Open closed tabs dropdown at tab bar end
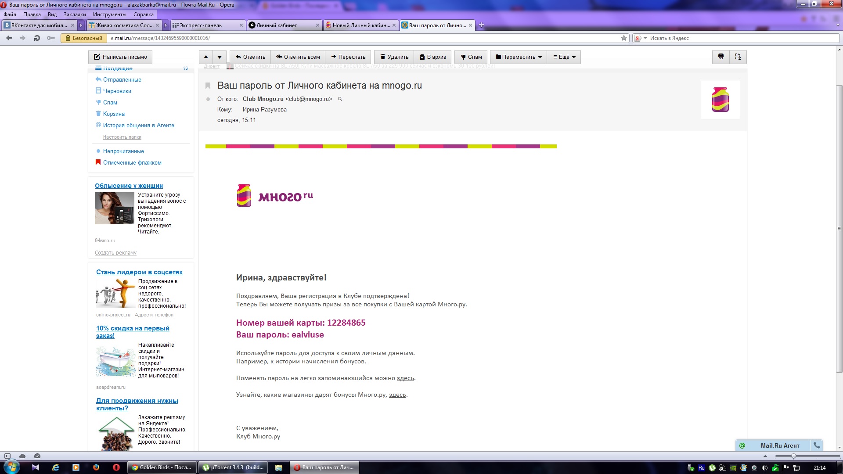The height and width of the screenshot is (474, 843). [838, 25]
